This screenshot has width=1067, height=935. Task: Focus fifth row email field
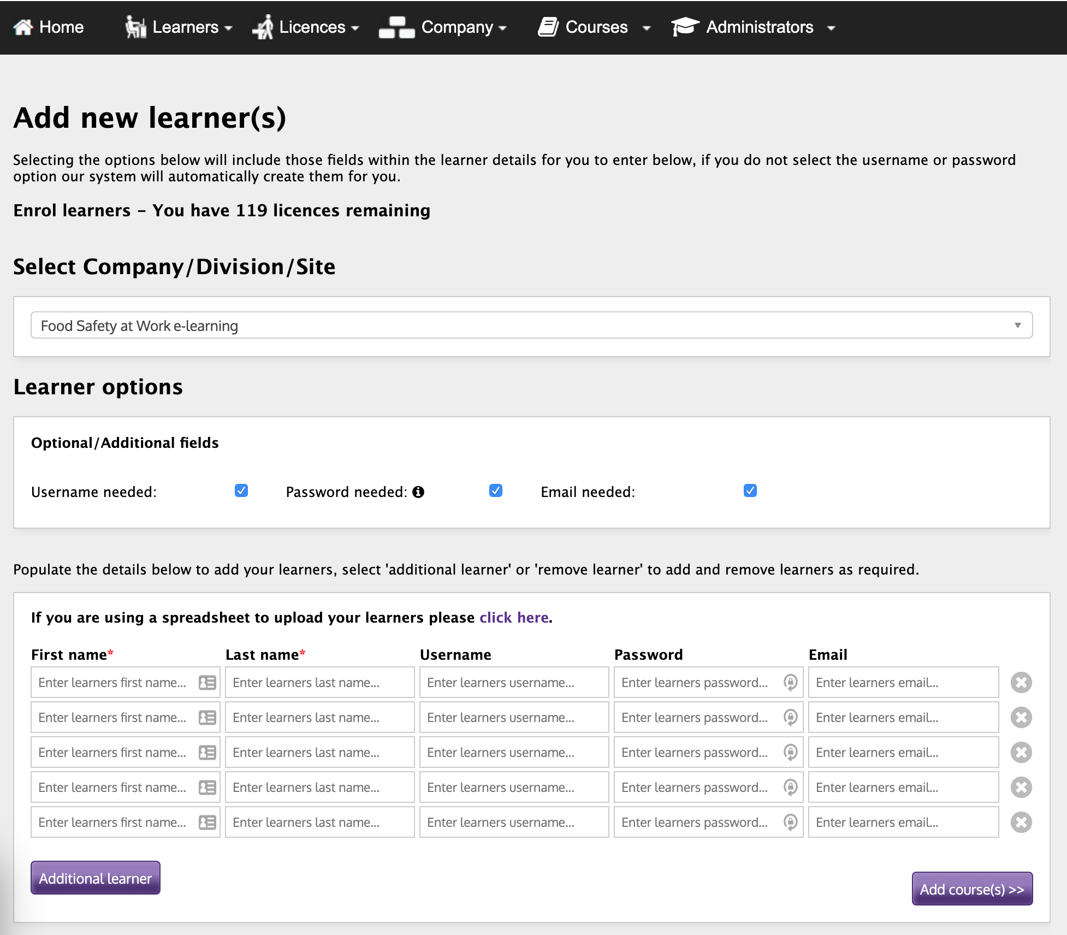click(904, 822)
